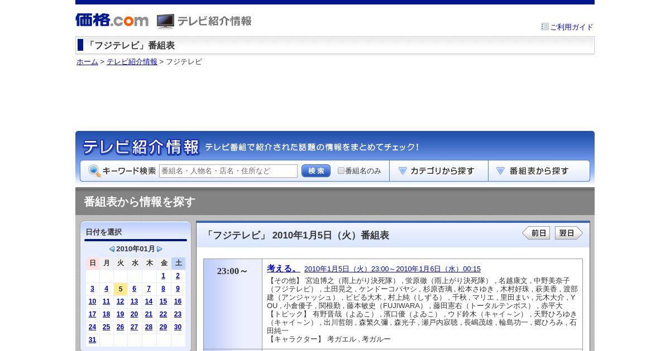670x351 pixels.
Task: Select January 2 in calendar
Action: click(178, 276)
